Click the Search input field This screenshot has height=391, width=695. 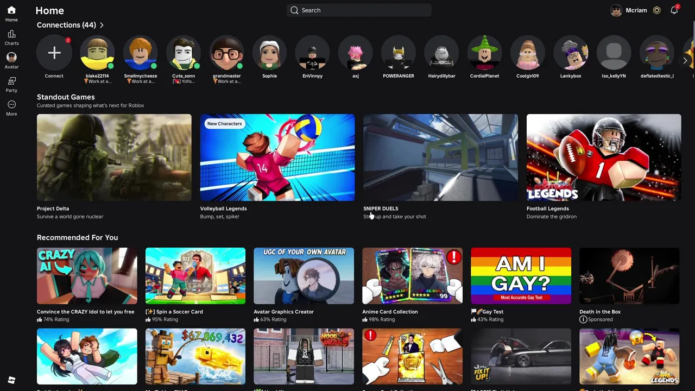point(359,10)
